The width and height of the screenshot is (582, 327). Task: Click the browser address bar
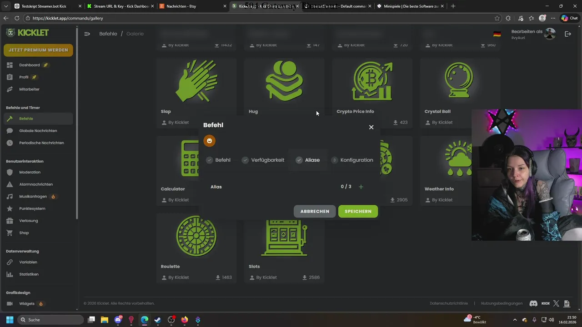click(259, 18)
